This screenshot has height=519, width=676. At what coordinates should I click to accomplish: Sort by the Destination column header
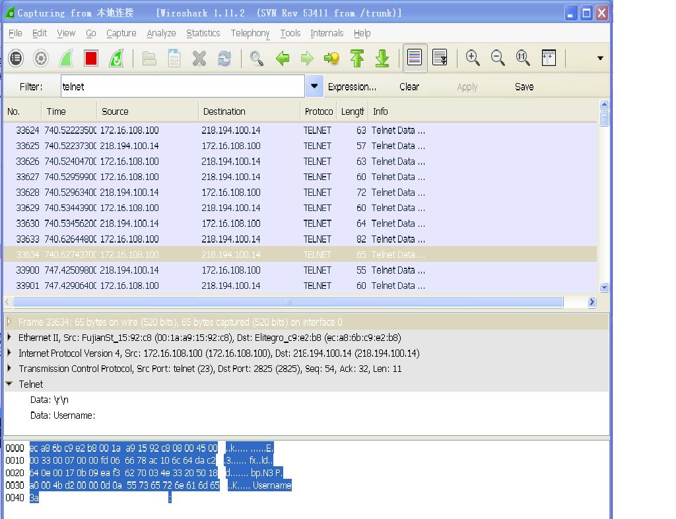pyautogui.click(x=249, y=111)
